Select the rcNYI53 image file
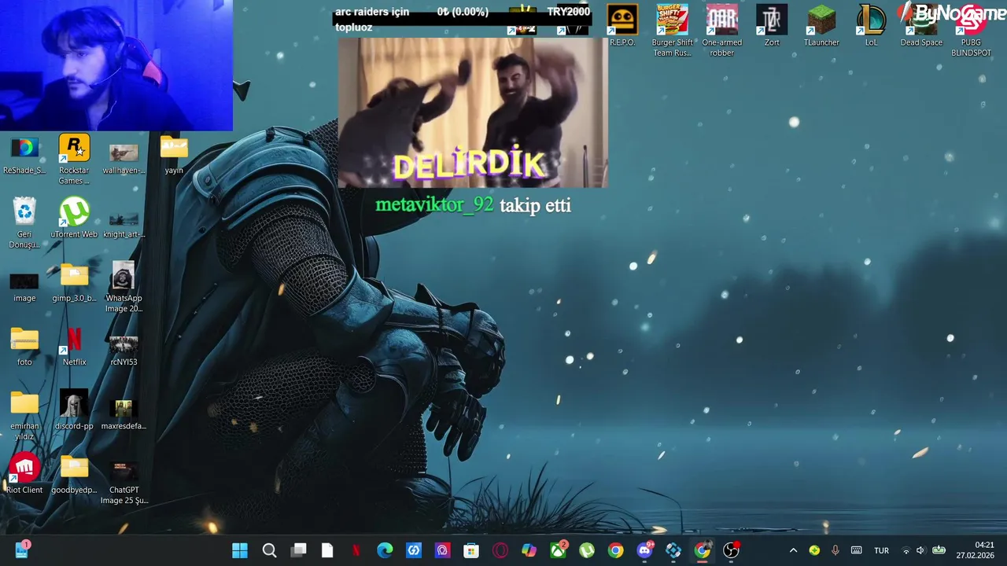Screen dimensions: 1007x566 [x=124, y=351]
